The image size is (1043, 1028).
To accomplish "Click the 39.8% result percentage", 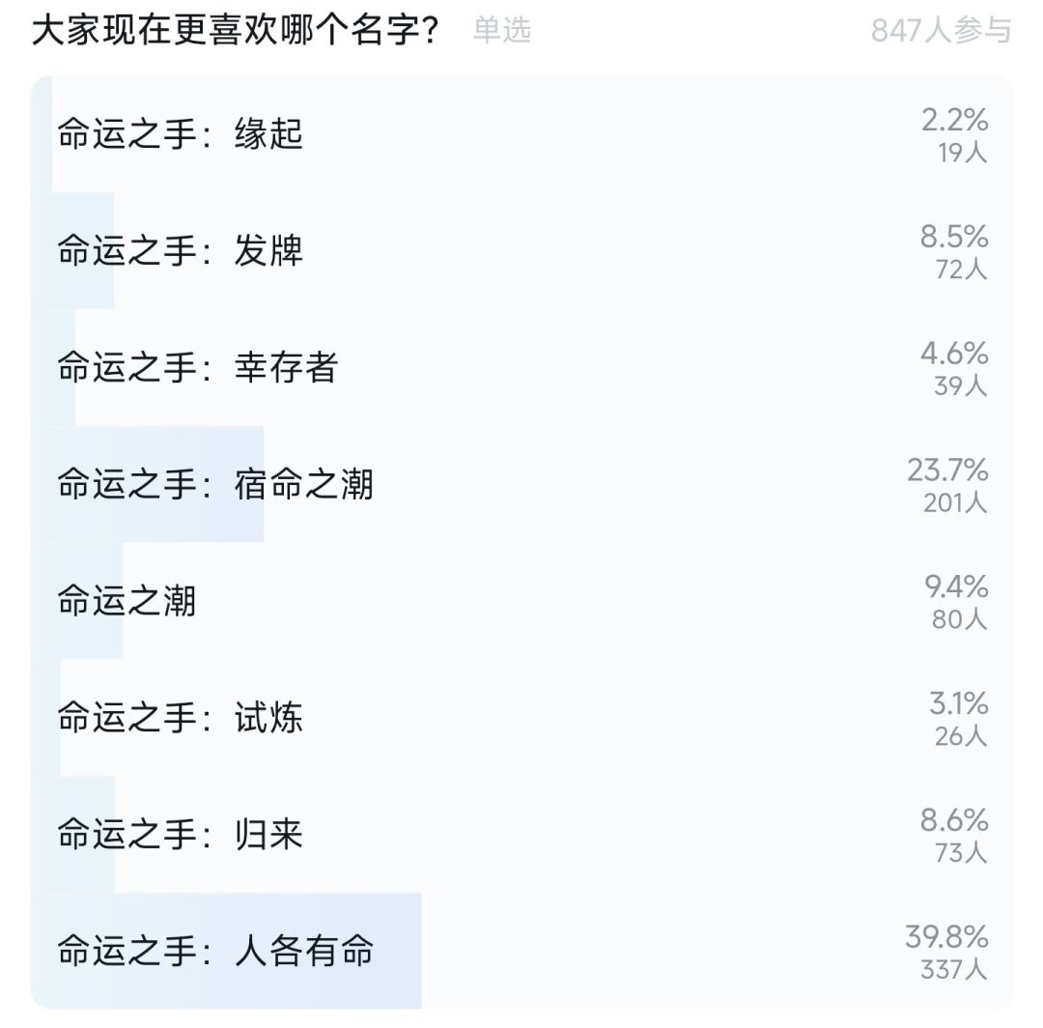I will 946,936.
